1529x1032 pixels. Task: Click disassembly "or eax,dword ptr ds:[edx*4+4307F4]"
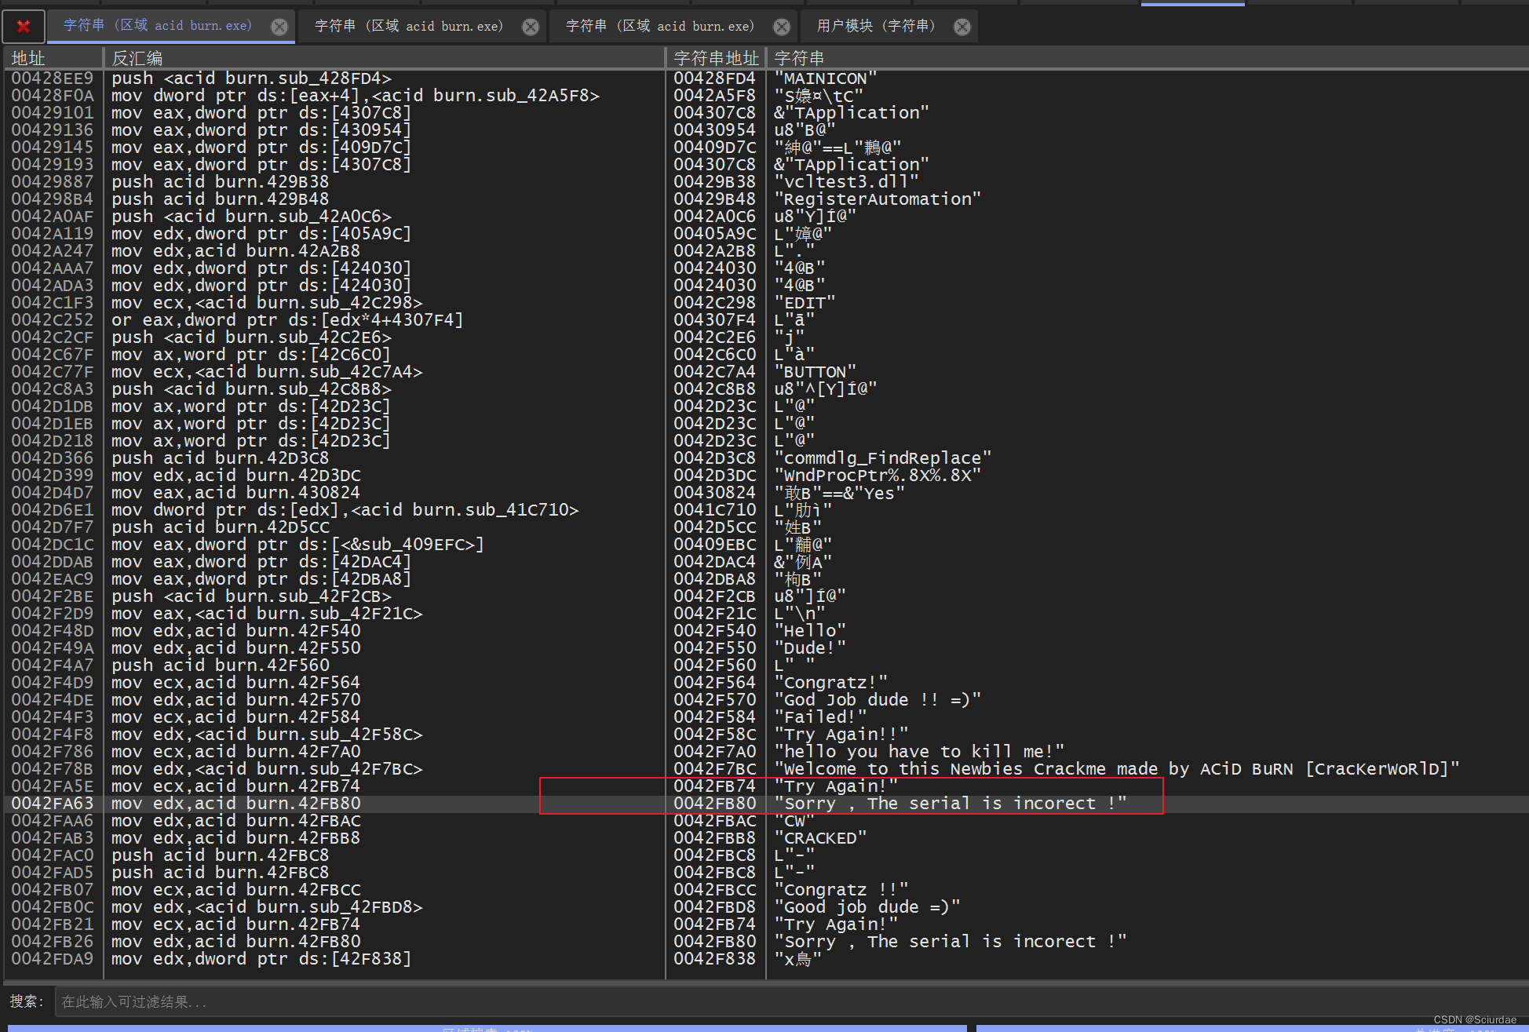(287, 320)
